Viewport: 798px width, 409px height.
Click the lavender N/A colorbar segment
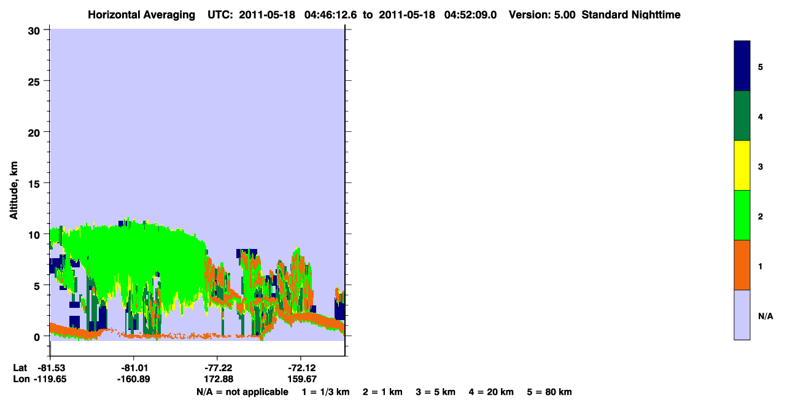click(x=742, y=315)
